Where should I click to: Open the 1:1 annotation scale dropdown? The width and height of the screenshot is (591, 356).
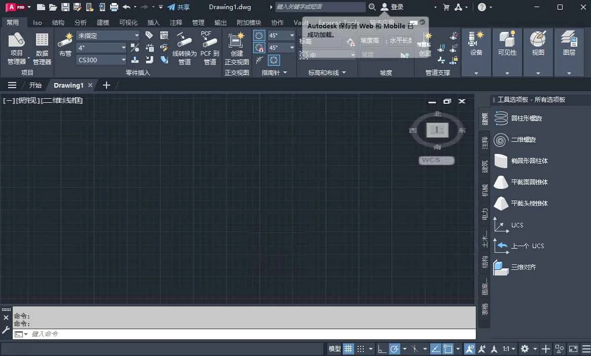pos(509,349)
